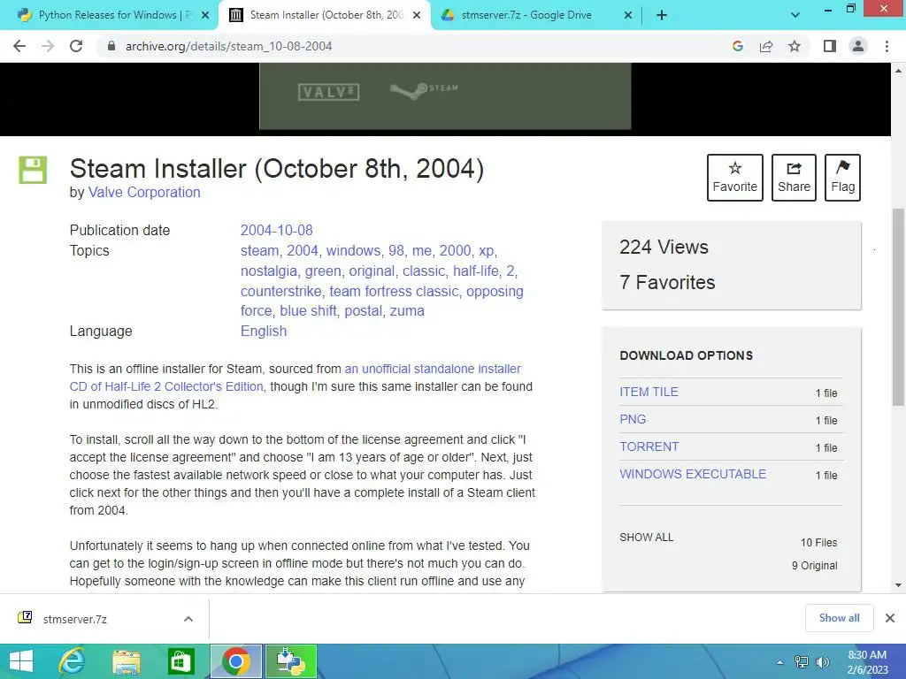Click Chrome taskbar icon
Viewport: 906px width, 679px height.
click(235, 661)
